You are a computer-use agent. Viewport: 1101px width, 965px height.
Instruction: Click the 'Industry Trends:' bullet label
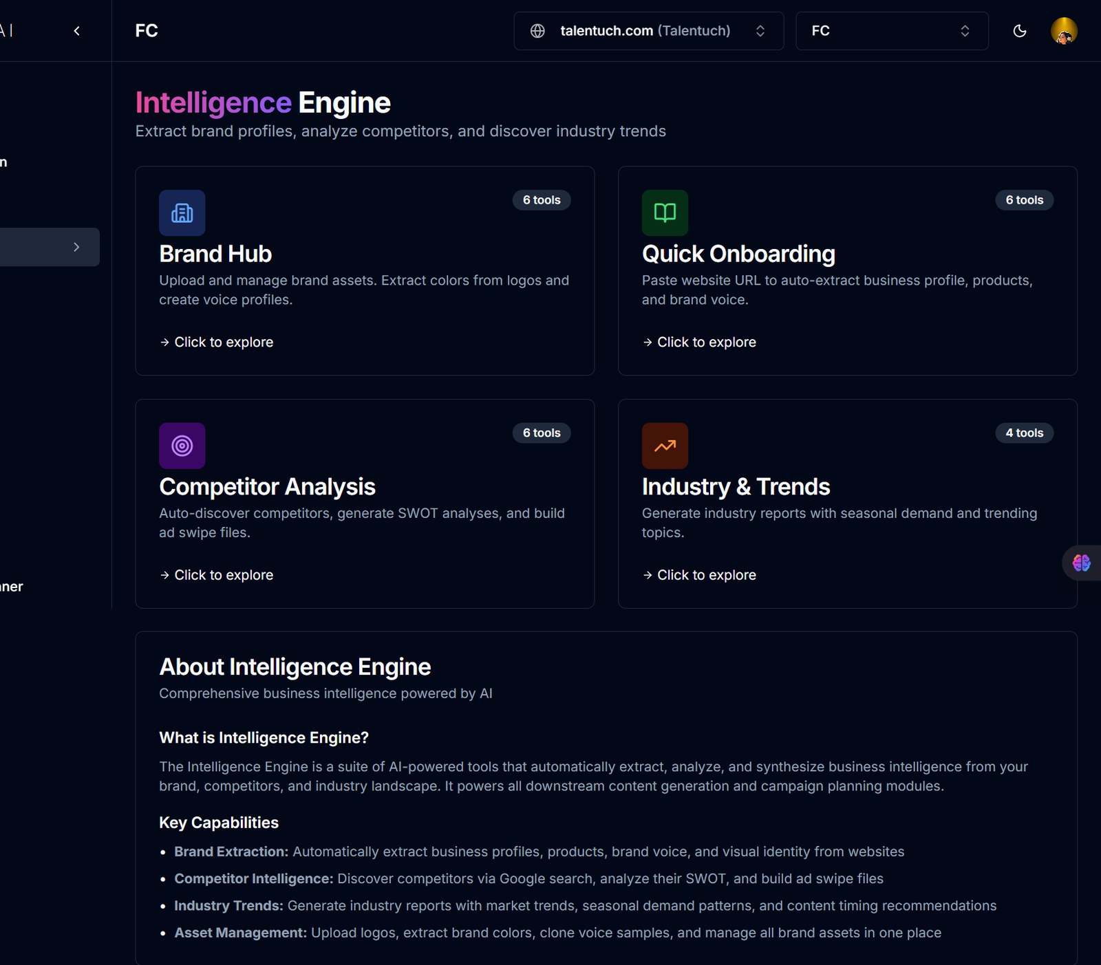[228, 906]
